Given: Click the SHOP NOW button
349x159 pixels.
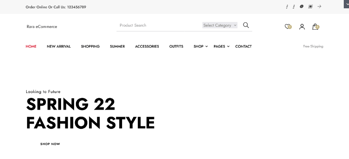Looking at the screenshot, I should pyautogui.click(x=50, y=144).
